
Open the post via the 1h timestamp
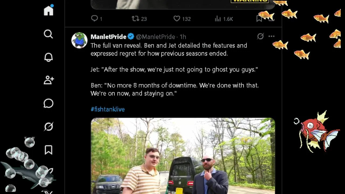pyautogui.click(x=183, y=37)
